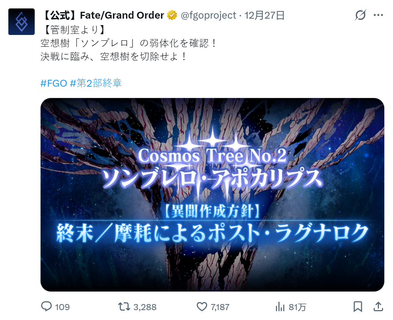The height and width of the screenshot is (320, 393).
Task: Open the #第2部終章 hashtag link
Action: point(96,83)
